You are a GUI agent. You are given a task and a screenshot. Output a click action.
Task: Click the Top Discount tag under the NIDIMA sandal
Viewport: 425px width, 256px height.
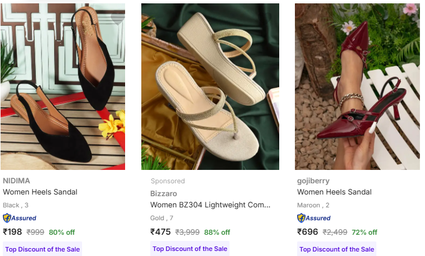(x=42, y=249)
